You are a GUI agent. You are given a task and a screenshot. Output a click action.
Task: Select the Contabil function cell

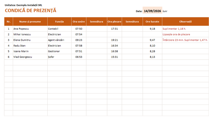coord(59,29)
